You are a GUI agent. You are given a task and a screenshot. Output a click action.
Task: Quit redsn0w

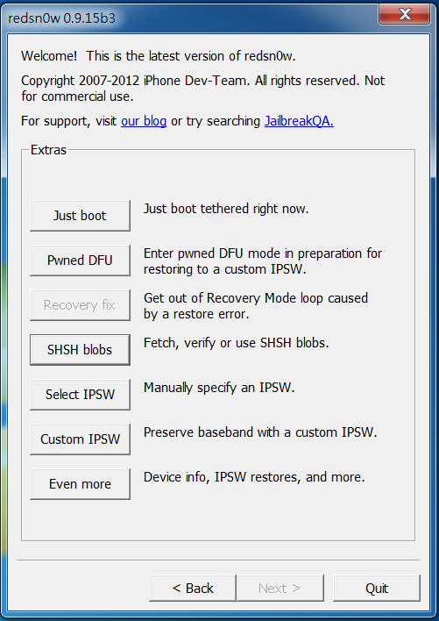377,589
